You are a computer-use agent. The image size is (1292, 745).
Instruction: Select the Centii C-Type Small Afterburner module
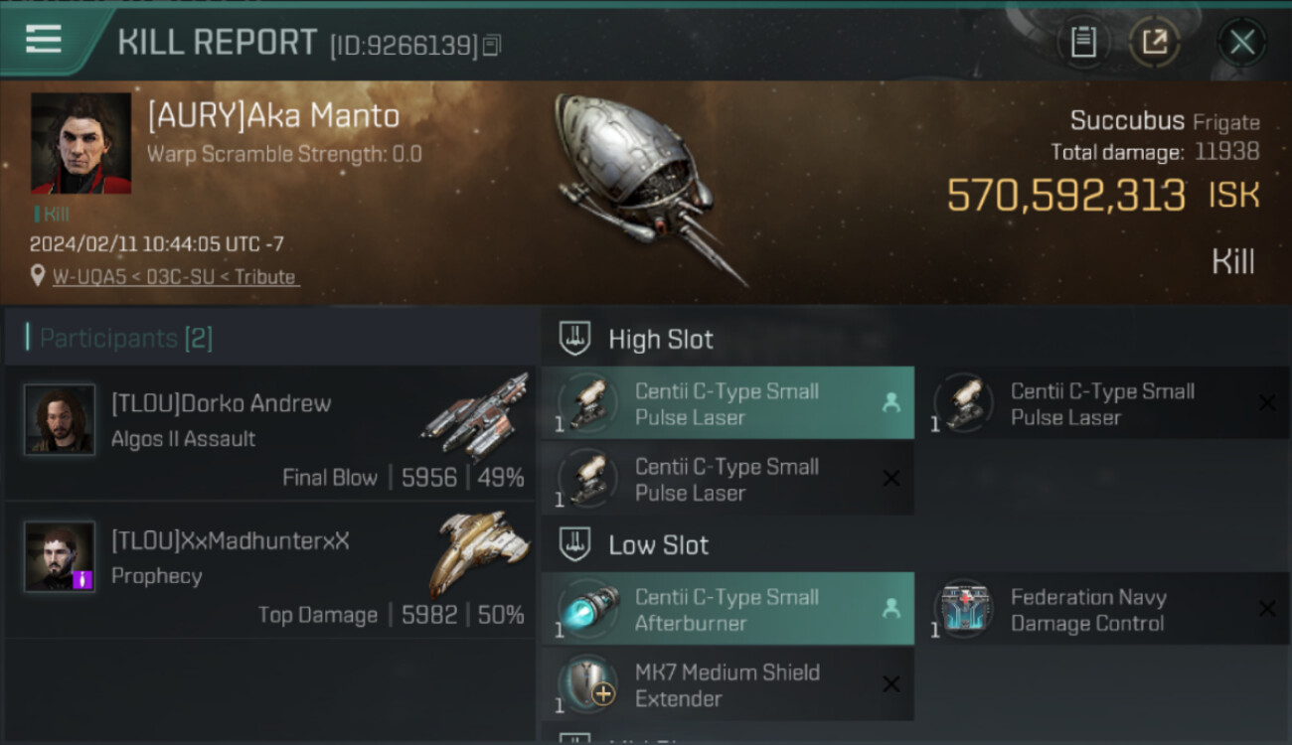pos(727,609)
